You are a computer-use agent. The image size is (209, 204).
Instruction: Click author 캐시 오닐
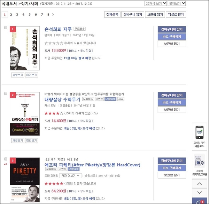[x=50, y=105]
